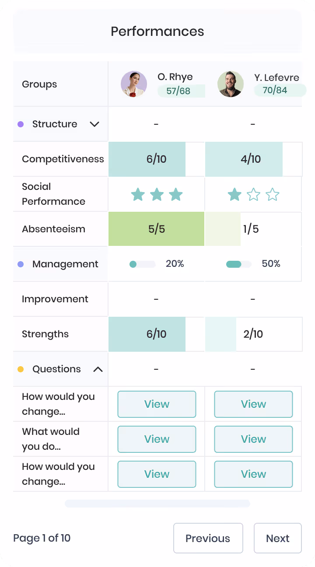315x567 pixels.
Task: Select third star in O. Rhye's Social Performance
Action: tap(176, 194)
